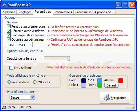Disable Décharge Dlls inutilisées
Image resolution: width=137 pixels, height=111 pixels.
(9, 35)
